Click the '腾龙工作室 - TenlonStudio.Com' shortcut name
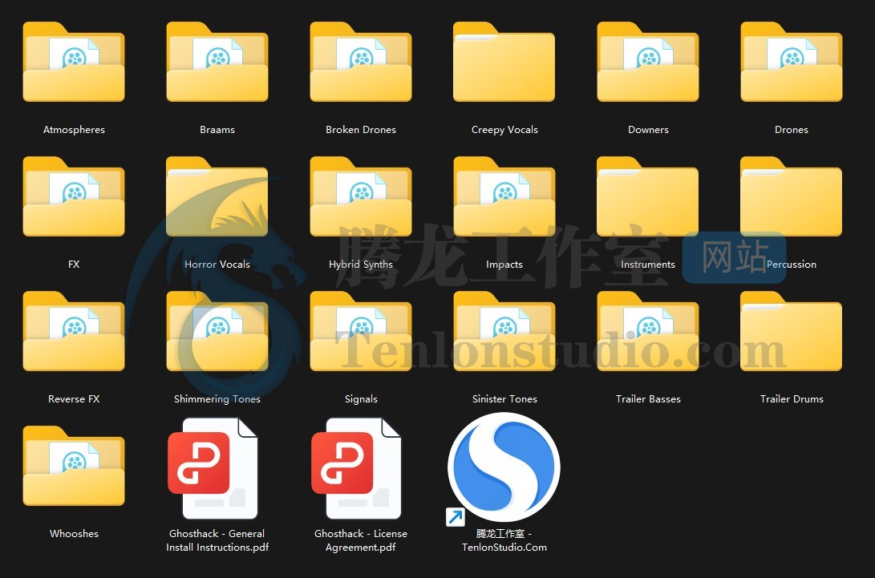Image resolution: width=875 pixels, height=578 pixels. (504, 540)
